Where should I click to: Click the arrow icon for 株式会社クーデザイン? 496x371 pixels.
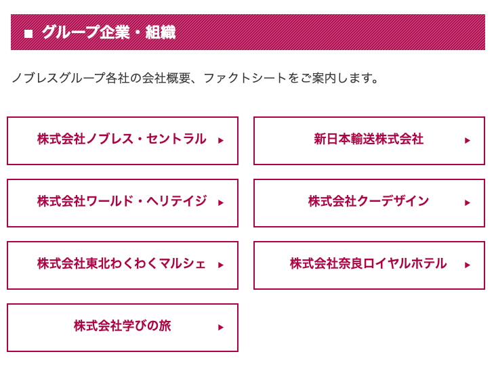coord(468,203)
